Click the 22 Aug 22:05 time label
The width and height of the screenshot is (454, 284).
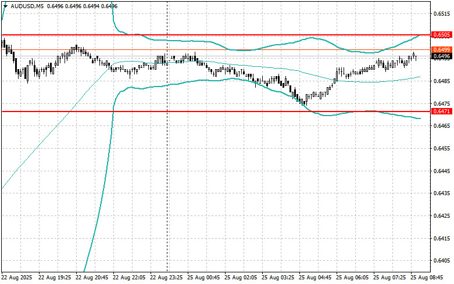pos(129,278)
